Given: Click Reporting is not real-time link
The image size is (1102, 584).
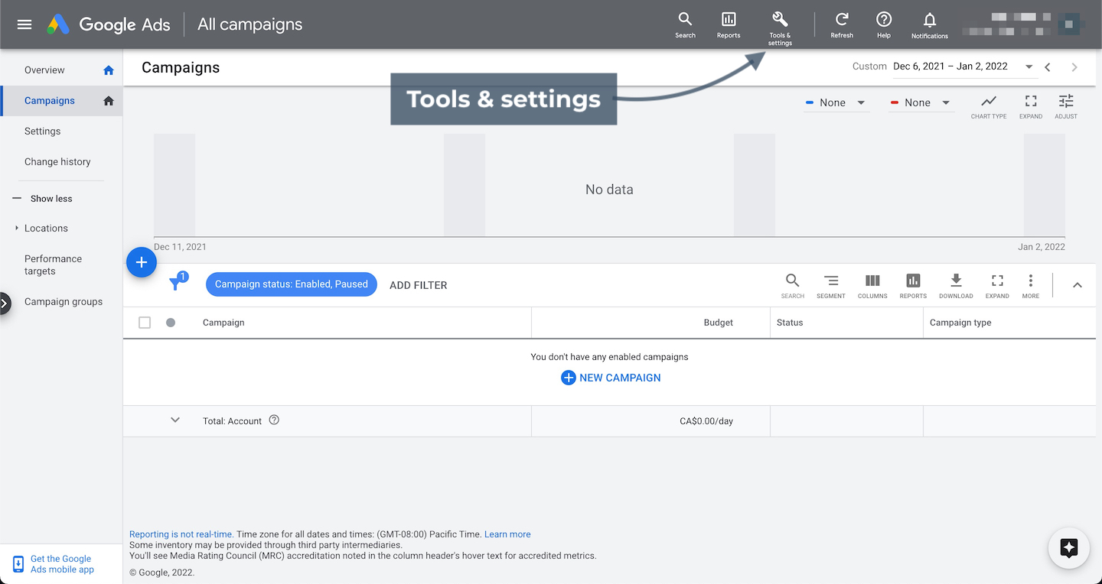Looking at the screenshot, I should [181, 534].
